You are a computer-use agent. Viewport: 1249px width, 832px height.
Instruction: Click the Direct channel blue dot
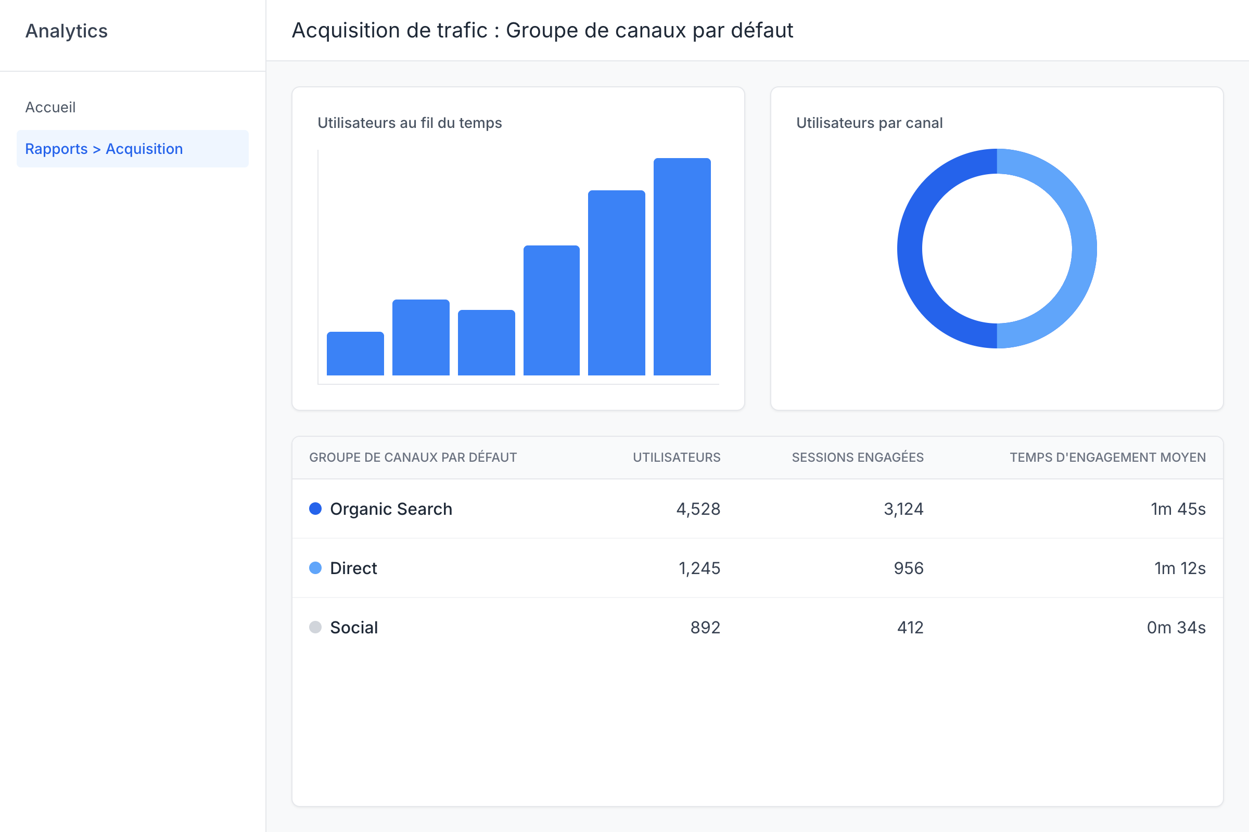pyautogui.click(x=316, y=568)
